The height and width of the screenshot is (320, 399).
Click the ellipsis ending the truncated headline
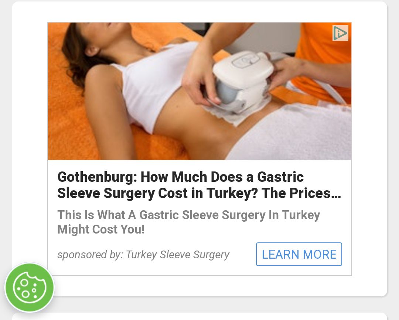pos(337,194)
